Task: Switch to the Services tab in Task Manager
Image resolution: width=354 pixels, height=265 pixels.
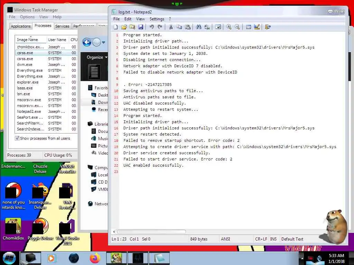Action: [x=62, y=26]
